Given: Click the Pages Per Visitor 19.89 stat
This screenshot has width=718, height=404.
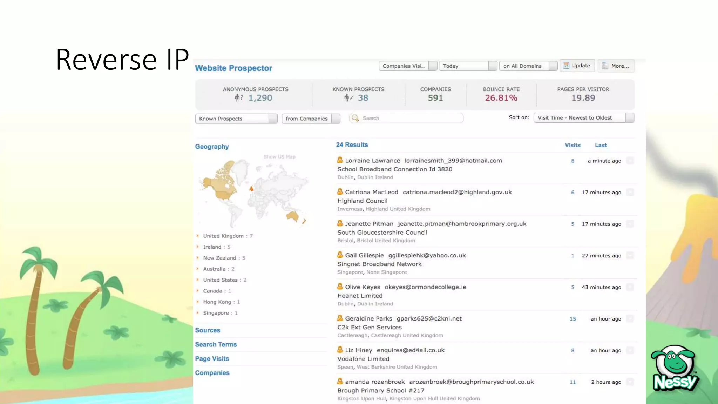Looking at the screenshot, I should (583, 94).
